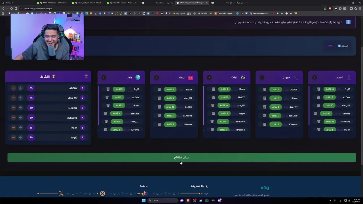Add points to zShLlive in the scoreboard

[21, 118]
